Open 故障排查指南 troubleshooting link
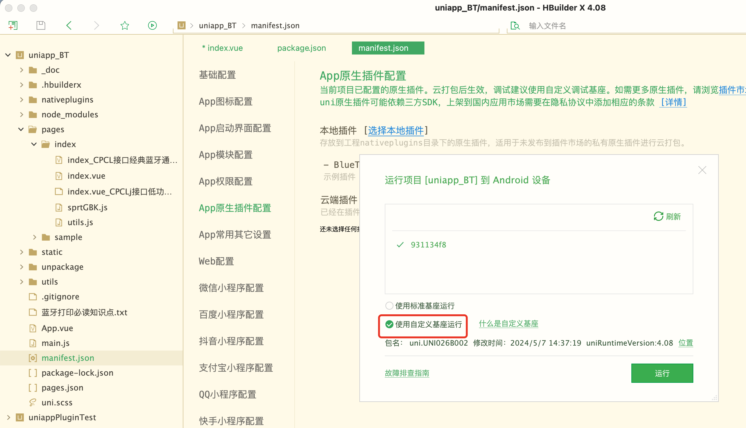 407,373
